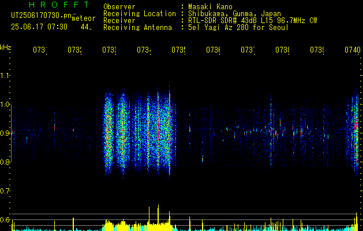This screenshot has width=363, height=231.
Task: Click the 0733 time marker
Action: tap(109, 50)
